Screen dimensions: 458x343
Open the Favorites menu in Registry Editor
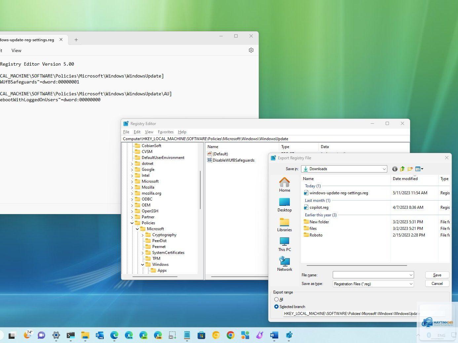(x=166, y=132)
